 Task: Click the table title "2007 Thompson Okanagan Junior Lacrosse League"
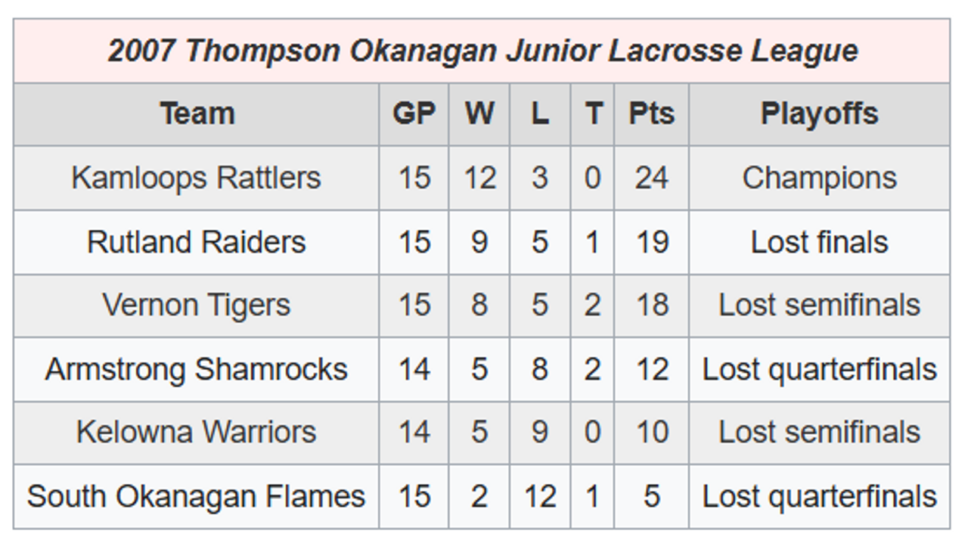click(x=482, y=51)
